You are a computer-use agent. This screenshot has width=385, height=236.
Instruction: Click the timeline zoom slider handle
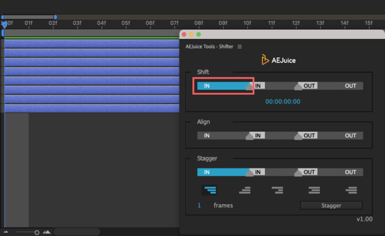tap(37, 232)
